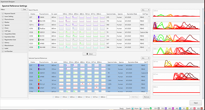Viewport: 205px width, 110px height.
Task: Click the Sheath tank level icon
Action: [x=132, y=108]
